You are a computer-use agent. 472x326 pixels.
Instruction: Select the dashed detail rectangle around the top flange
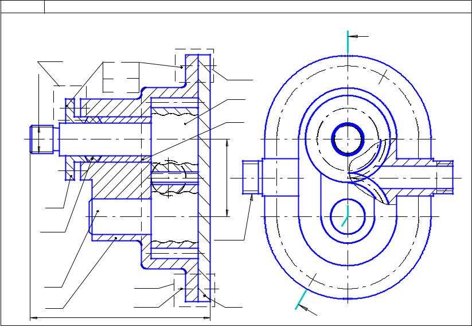pyautogui.click(x=194, y=65)
